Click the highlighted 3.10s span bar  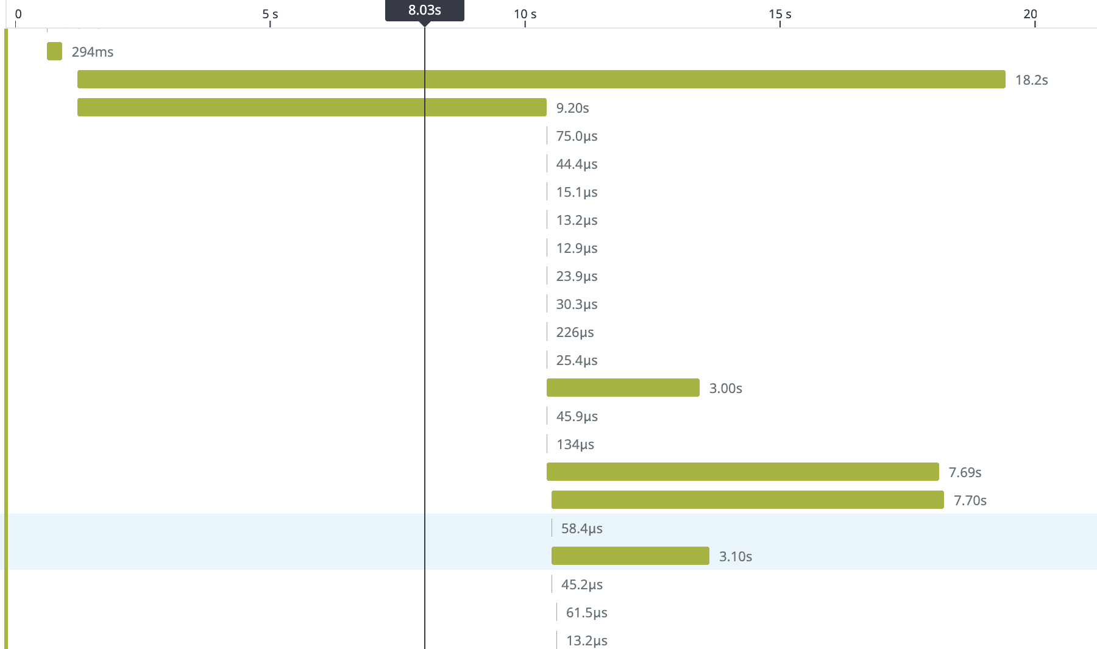point(630,556)
